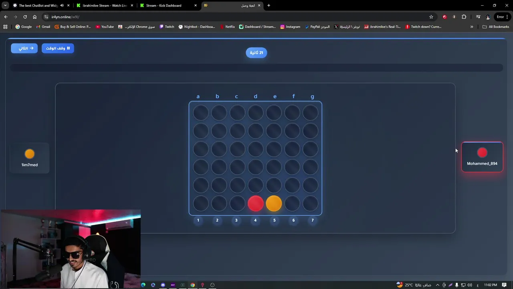Click the 21 ثانية countdown timer badge
This screenshot has width=513, height=289.
click(256, 53)
